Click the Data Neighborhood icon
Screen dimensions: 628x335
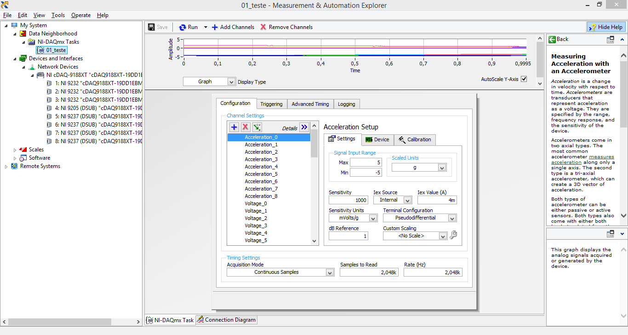coord(23,34)
